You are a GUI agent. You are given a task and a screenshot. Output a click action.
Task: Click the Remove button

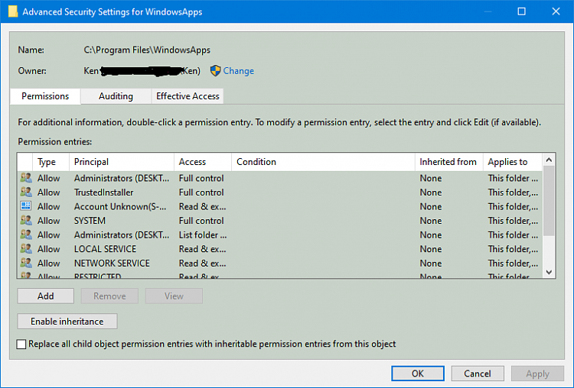click(109, 296)
